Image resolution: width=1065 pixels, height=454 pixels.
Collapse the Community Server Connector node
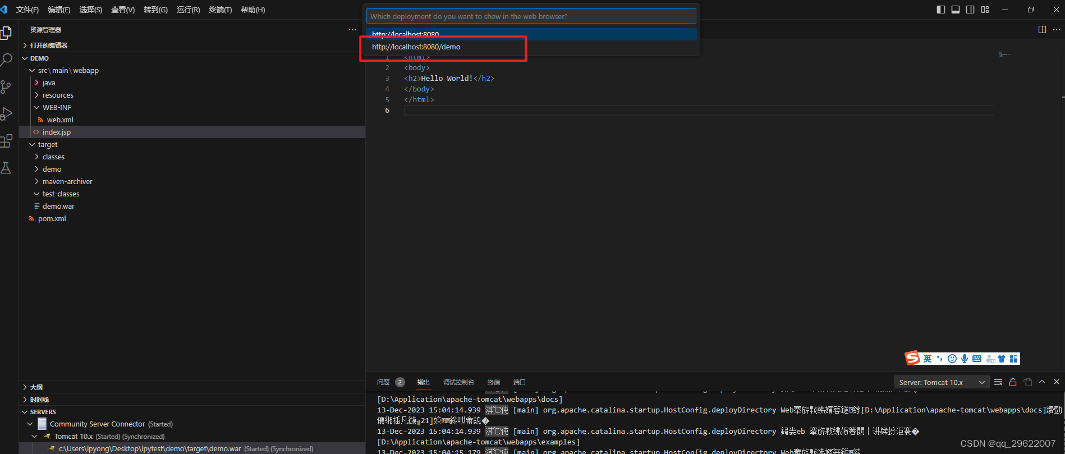click(192, 424)
